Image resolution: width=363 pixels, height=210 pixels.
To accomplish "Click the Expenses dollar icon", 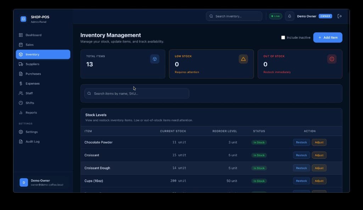I will click(21, 84).
